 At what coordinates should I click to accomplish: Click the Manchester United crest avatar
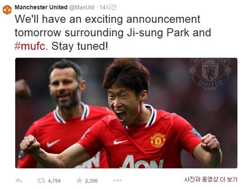coord(7,10)
